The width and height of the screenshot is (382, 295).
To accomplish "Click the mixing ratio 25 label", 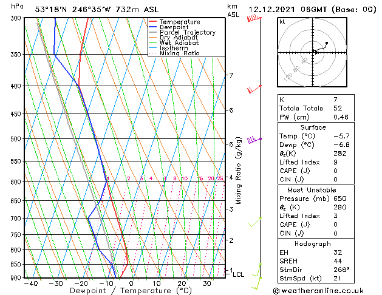I will [220, 178].
